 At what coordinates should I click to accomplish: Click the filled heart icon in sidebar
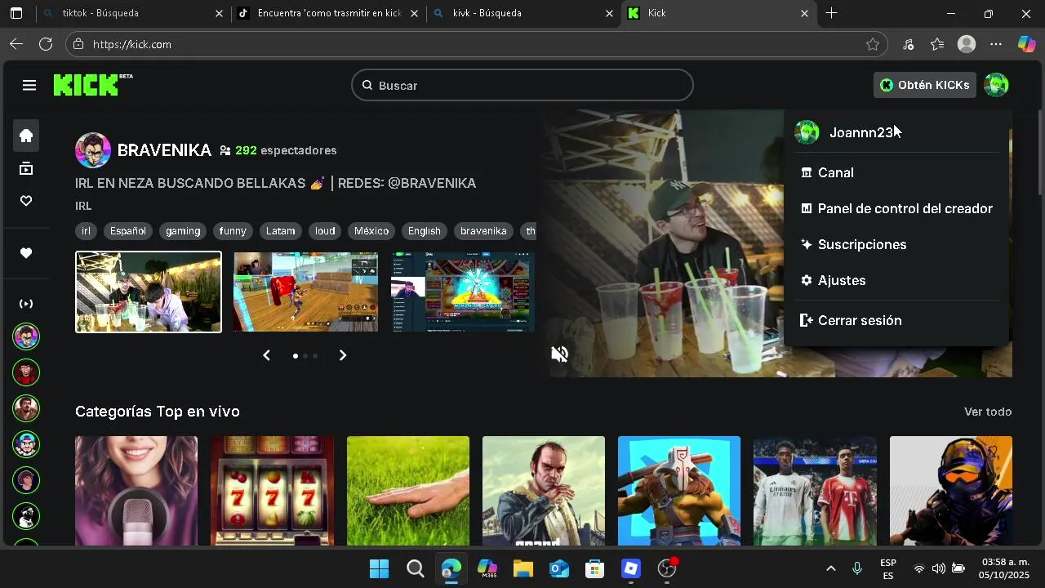point(26,253)
